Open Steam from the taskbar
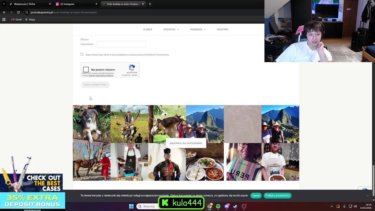The image size is (375, 211). (235, 206)
